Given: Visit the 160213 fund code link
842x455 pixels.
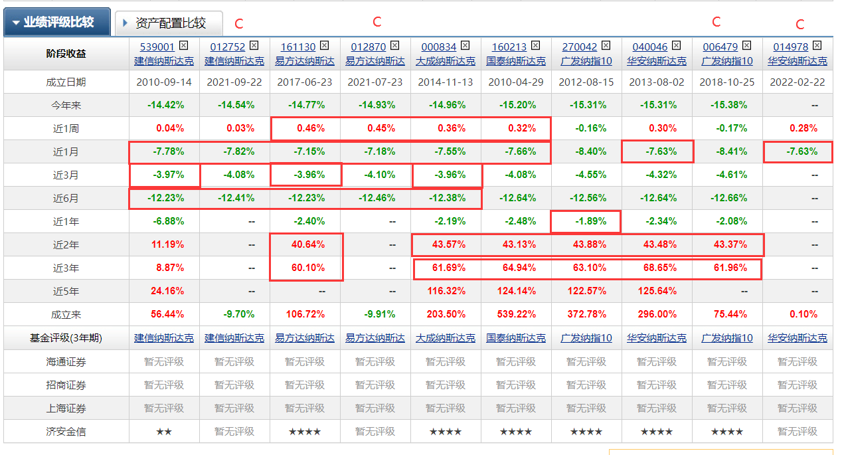Looking at the screenshot, I should [509, 47].
